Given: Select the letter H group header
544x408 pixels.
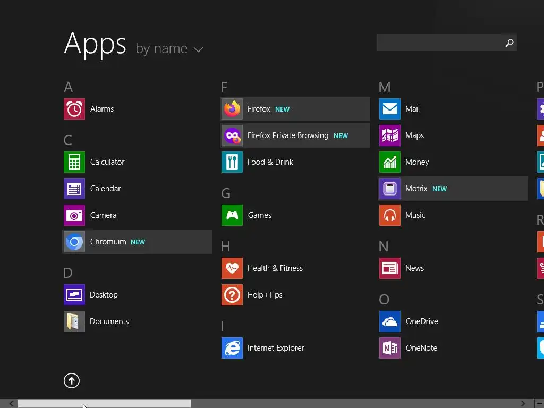Looking at the screenshot, I should pos(225,246).
